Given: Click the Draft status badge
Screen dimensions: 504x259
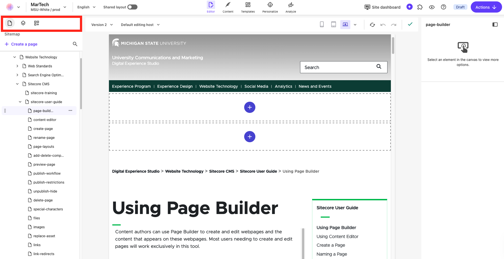Looking at the screenshot, I should click(x=460, y=7).
